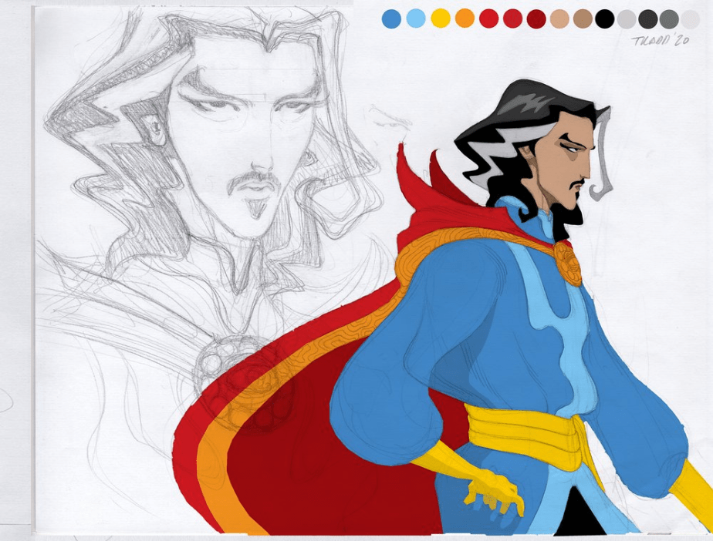Click the orange amulet clasp on the cloak
The height and width of the screenshot is (541, 713).
(x=570, y=260)
